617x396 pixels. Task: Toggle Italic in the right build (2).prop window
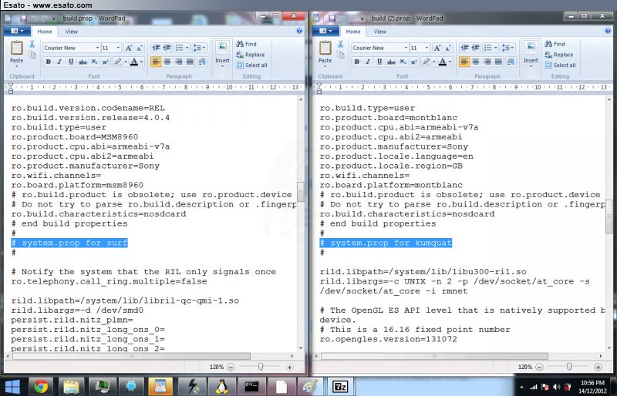[x=369, y=62]
